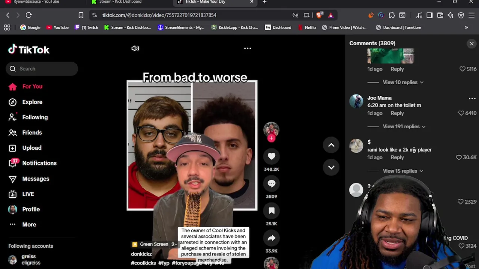Image resolution: width=479 pixels, height=269 pixels.
Task: Bookmark this page in the browser toolbar
Action: [81, 15]
